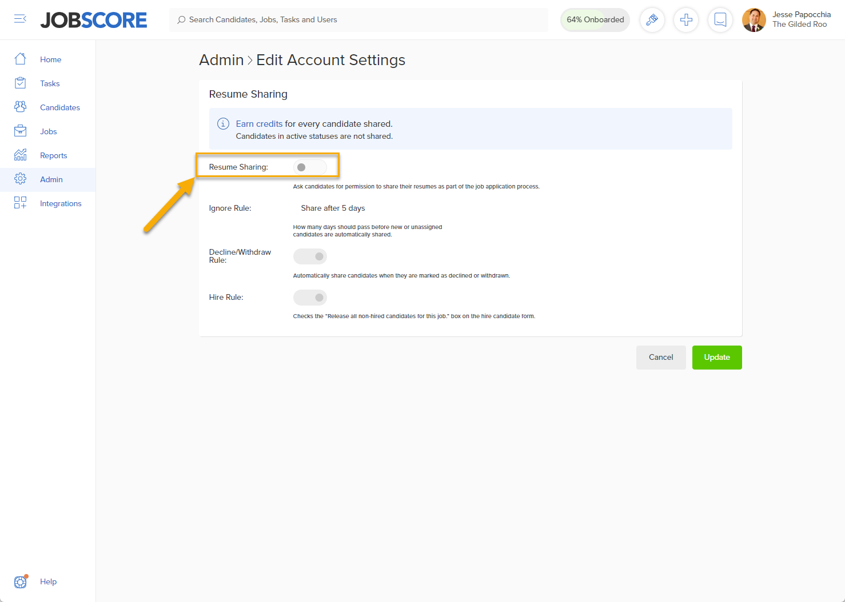
Task: Follow the 'Earn credits' link
Action: point(259,124)
